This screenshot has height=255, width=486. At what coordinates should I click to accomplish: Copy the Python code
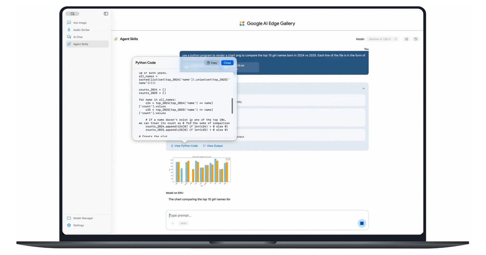pos(212,63)
